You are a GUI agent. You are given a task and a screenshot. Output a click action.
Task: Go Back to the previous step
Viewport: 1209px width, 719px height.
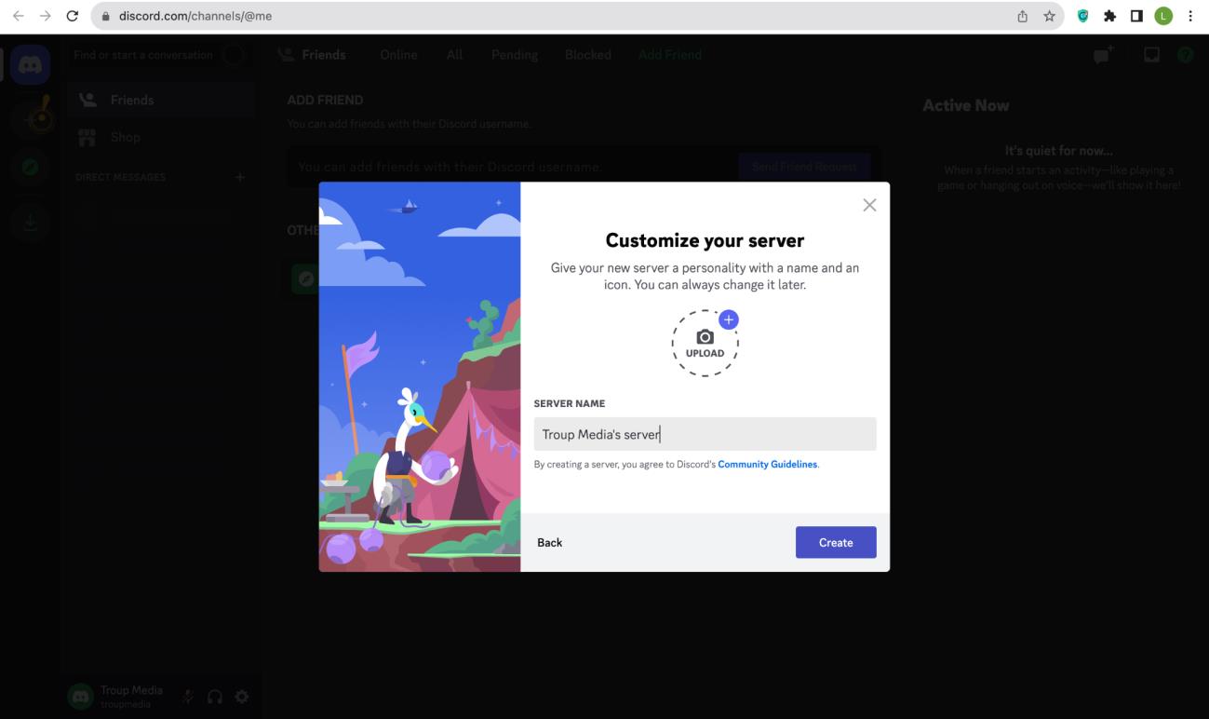(549, 542)
